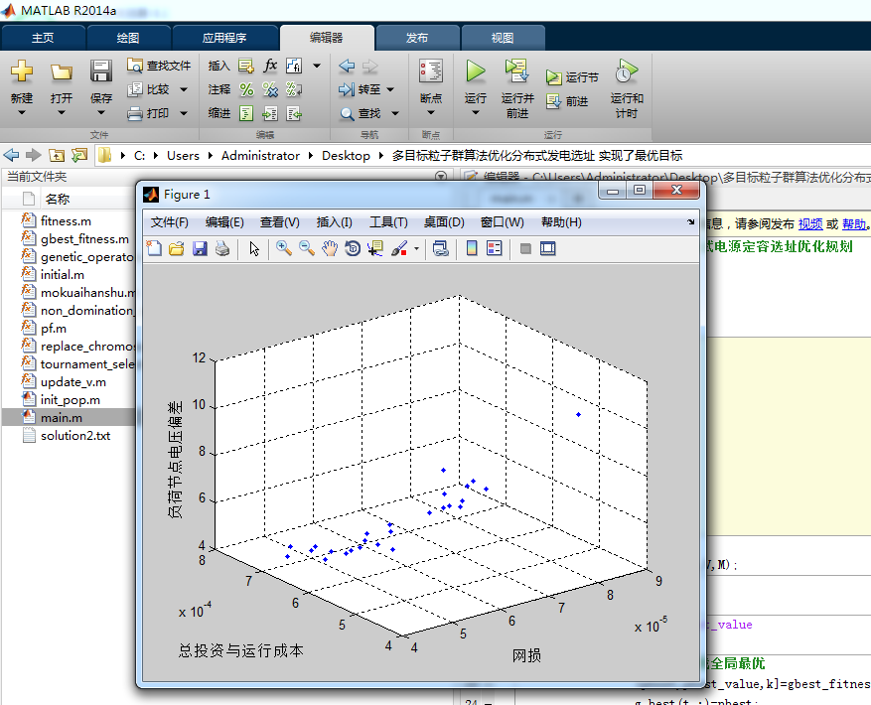Switch to the 绘图 tab
Image resolution: width=871 pixels, height=705 pixels.
tap(128, 38)
